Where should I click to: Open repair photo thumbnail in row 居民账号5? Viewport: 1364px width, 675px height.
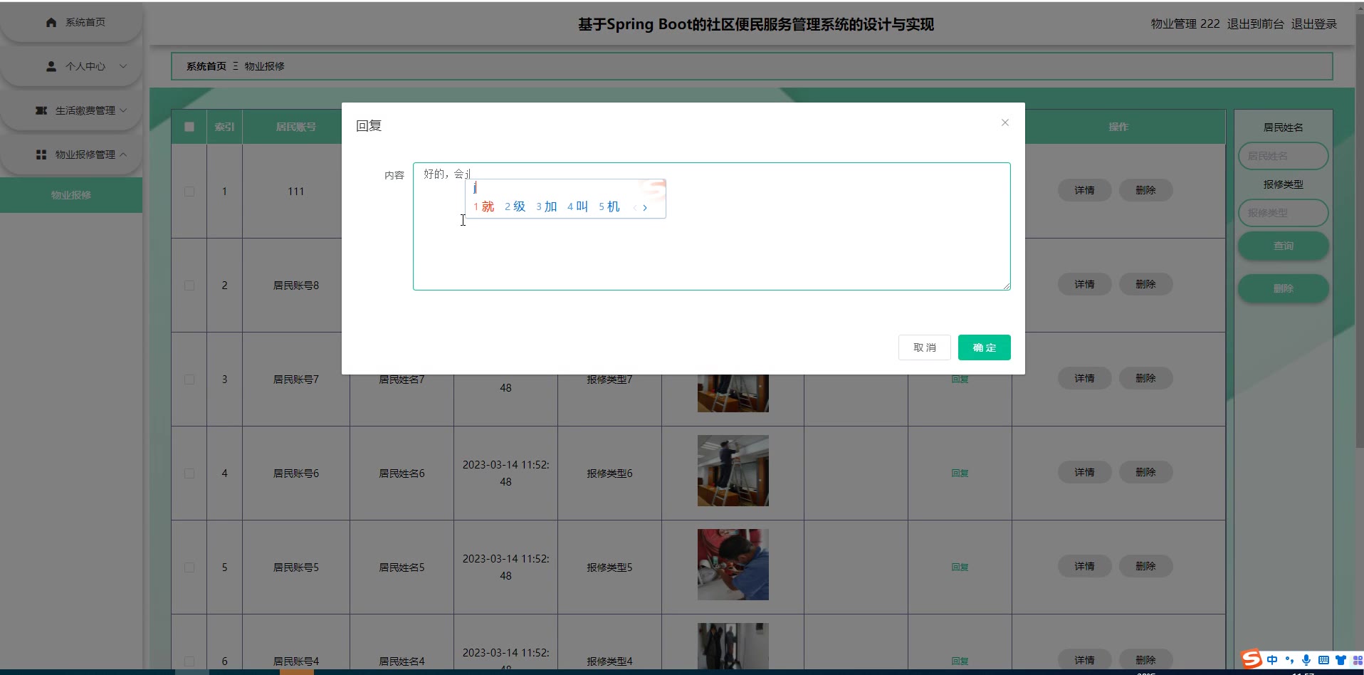pos(733,565)
